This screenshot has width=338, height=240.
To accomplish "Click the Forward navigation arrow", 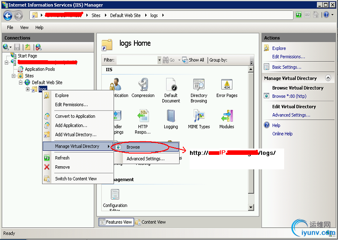I will [x=19, y=15].
